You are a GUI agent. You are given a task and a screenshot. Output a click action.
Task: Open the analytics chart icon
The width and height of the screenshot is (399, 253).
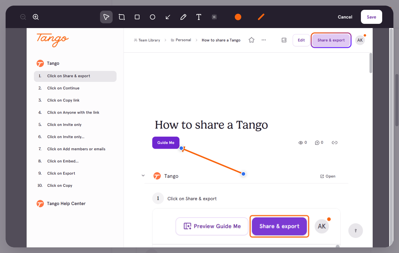coord(284,40)
